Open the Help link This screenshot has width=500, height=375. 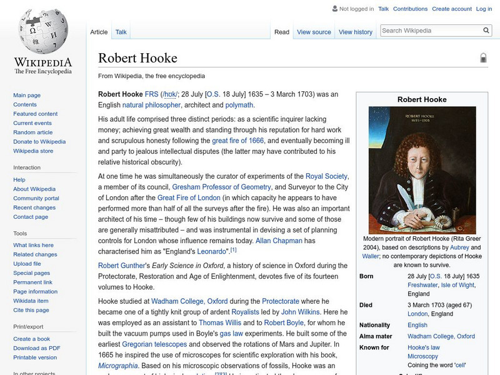19,179
